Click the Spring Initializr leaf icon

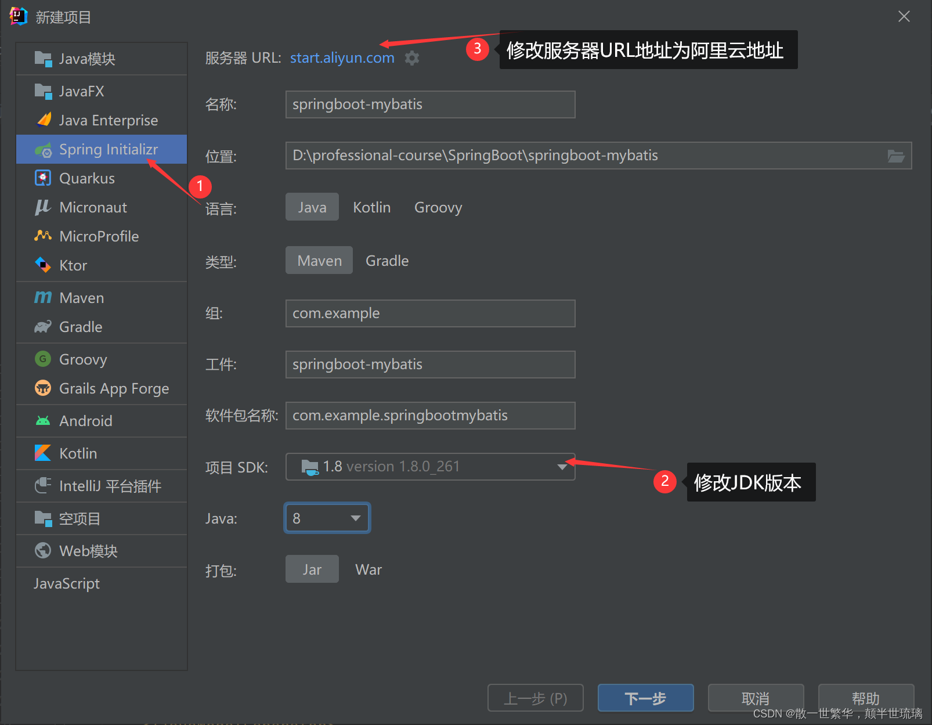[43, 150]
